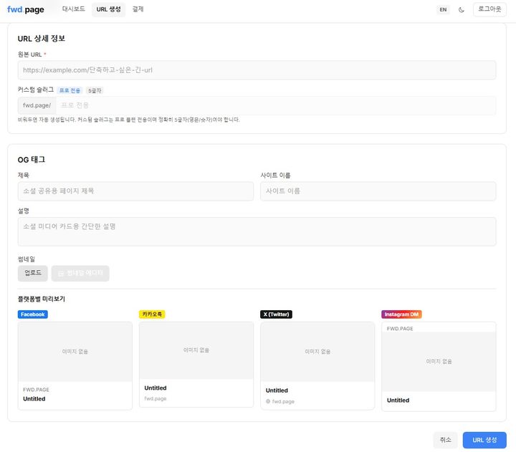Click the 카카오톡 preview label
The width and height of the screenshot is (516, 452).
pyautogui.click(x=152, y=314)
